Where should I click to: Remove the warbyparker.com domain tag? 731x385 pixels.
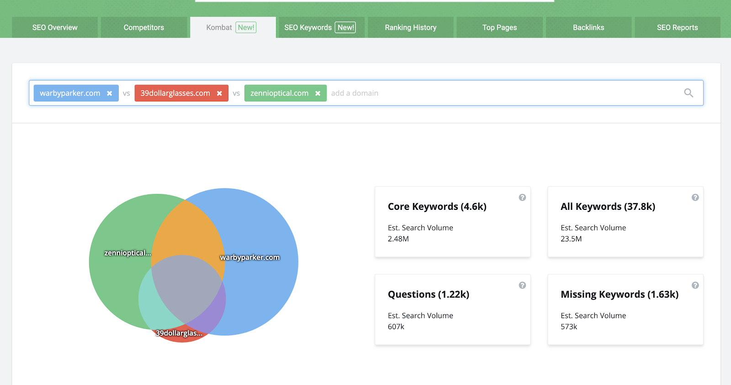tap(110, 93)
